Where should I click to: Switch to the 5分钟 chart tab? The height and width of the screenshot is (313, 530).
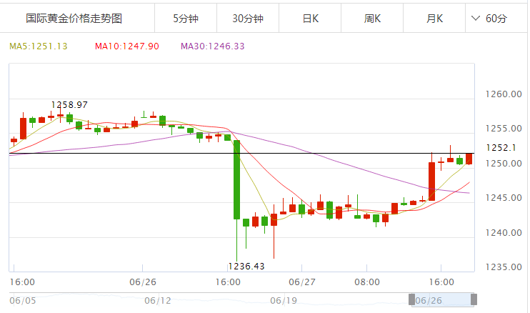point(185,19)
